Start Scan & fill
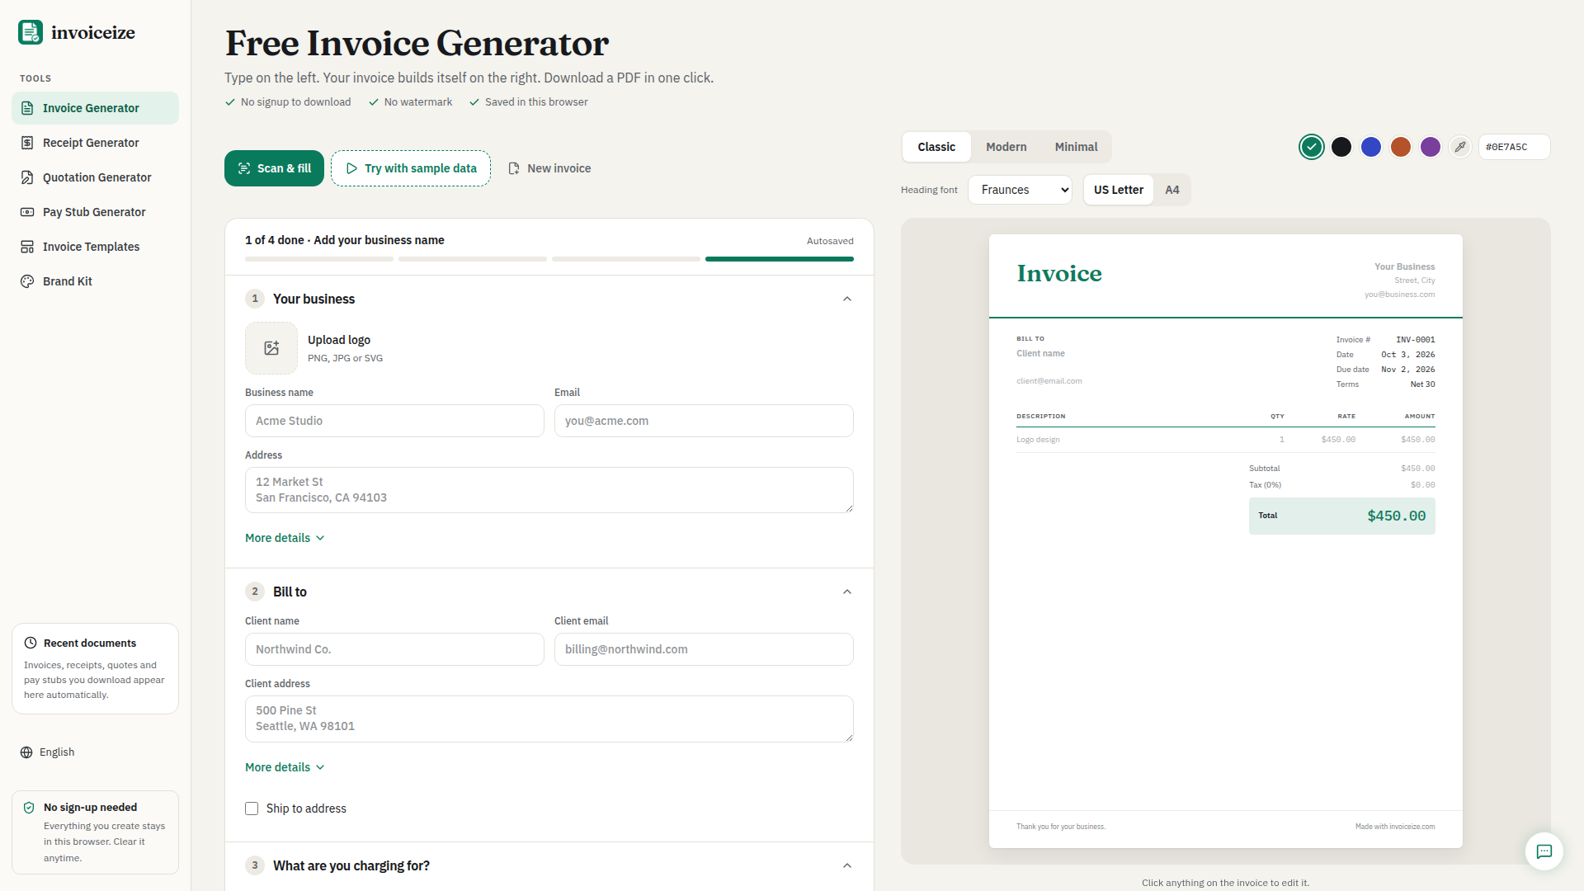Screen dimensions: 1584x891 click(274, 168)
